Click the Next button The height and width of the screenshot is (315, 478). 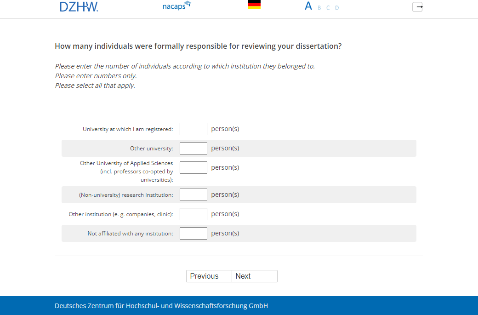coord(254,276)
